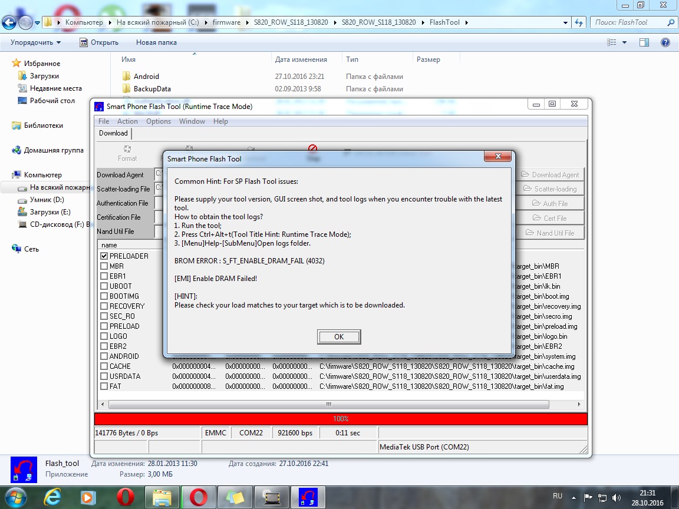This screenshot has width=679, height=509.
Task: Select the Download tab
Action: pyautogui.click(x=113, y=133)
